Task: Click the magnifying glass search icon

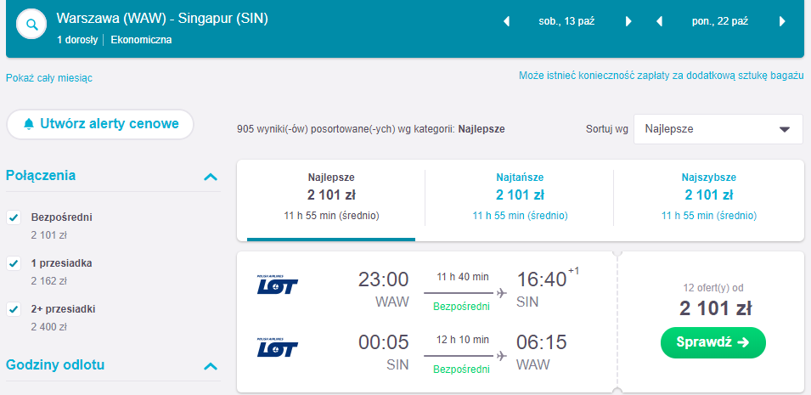Action: click(x=32, y=25)
